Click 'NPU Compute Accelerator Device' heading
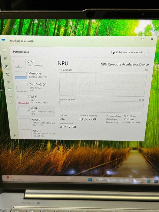The height and width of the screenshot is (212, 159). click(x=125, y=64)
